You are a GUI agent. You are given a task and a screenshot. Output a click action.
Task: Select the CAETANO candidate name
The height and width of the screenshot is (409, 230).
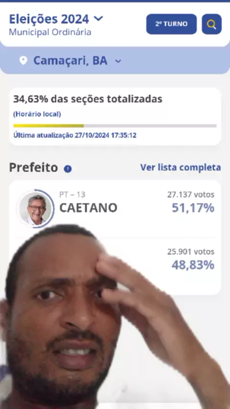(88, 208)
